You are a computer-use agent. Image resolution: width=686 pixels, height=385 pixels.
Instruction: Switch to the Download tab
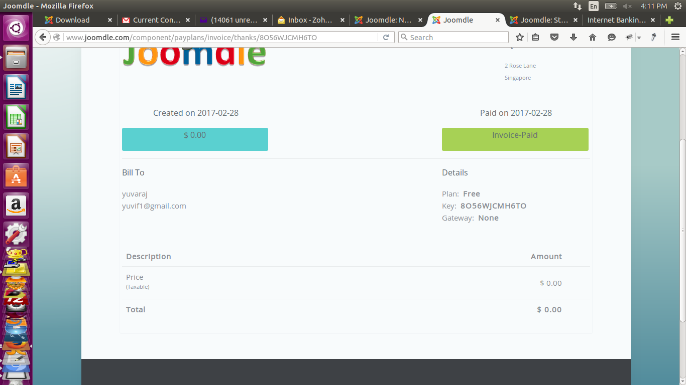pyautogui.click(x=72, y=20)
